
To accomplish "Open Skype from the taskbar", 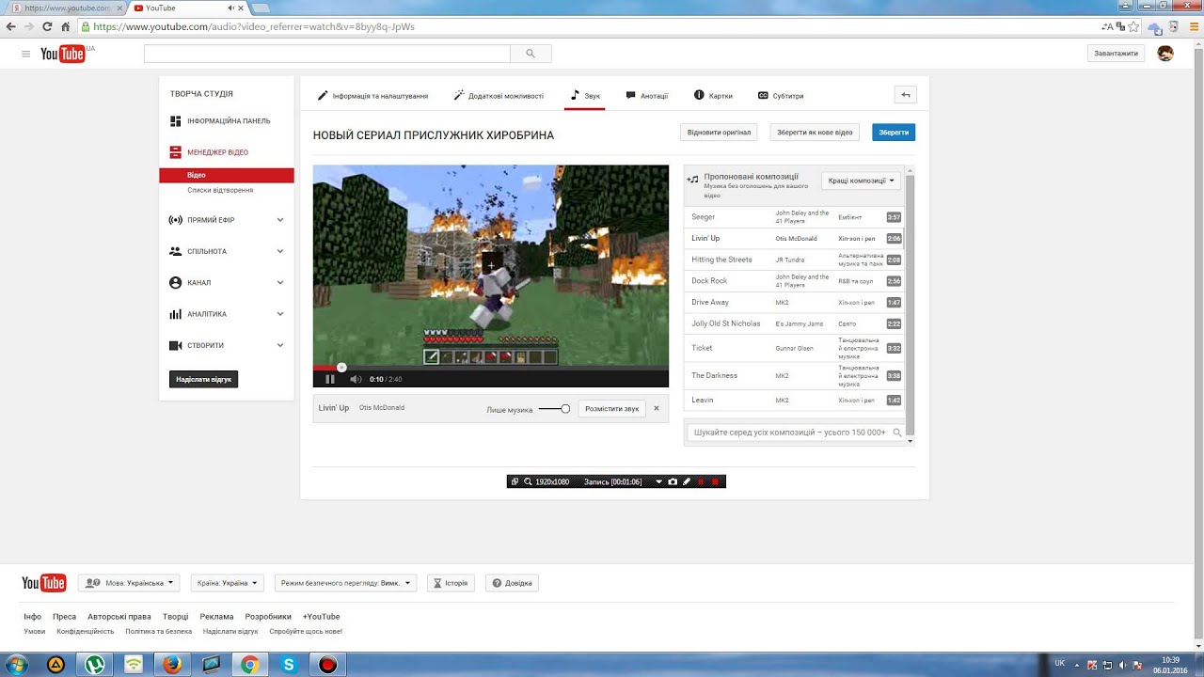I will click(x=289, y=665).
